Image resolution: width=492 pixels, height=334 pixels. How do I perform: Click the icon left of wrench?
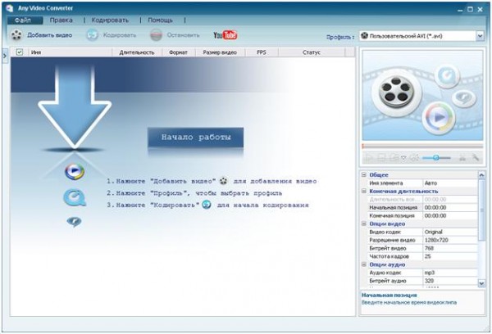pyautogui.click(x=462, y=158)
